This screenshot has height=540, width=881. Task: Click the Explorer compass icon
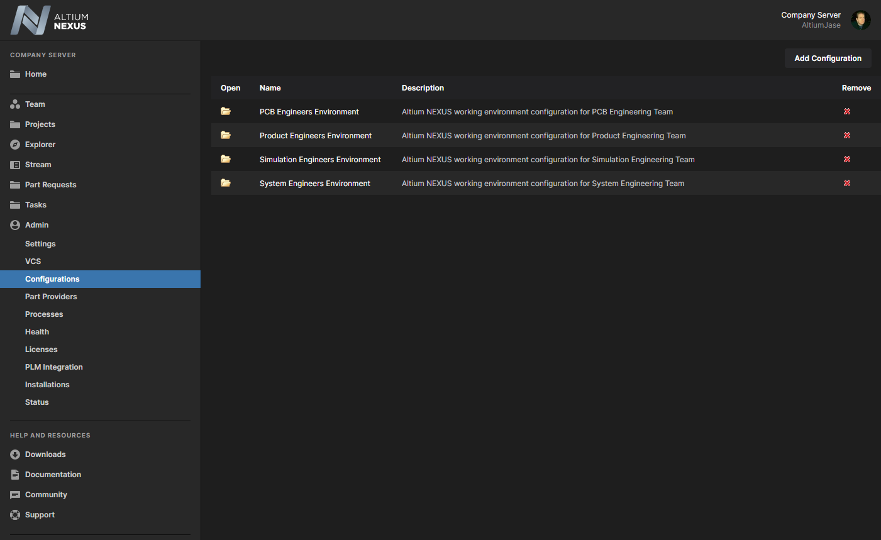[x=15, y=145]
